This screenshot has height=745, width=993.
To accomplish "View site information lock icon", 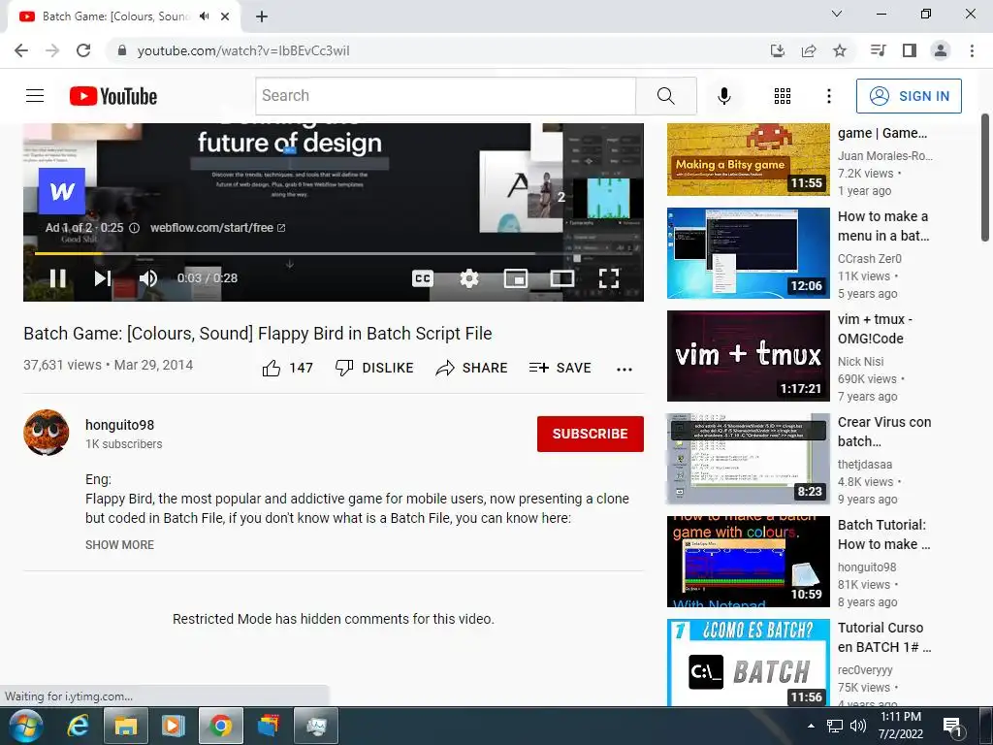I will 122,50.
